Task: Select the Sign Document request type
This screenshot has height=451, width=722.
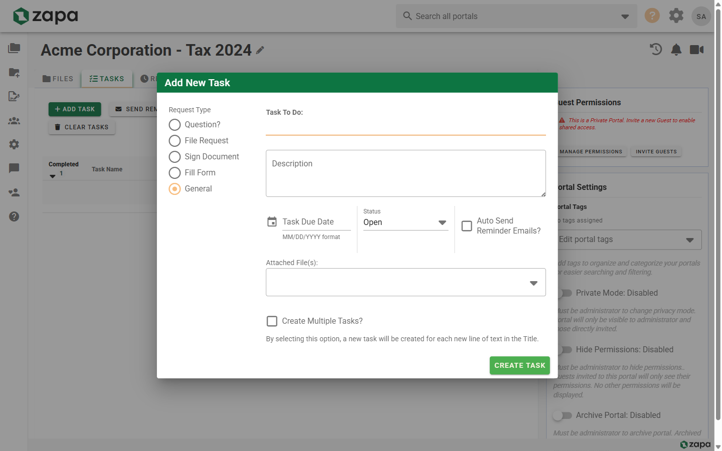Action: 174,157
